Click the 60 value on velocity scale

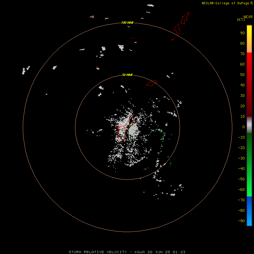[242, 64]
